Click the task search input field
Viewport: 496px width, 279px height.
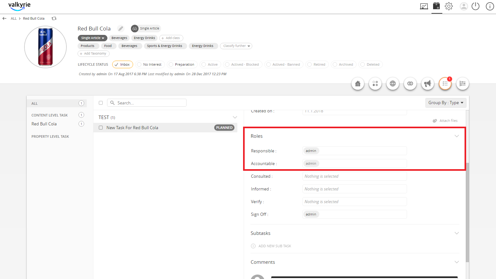click(x=147, y=103)
